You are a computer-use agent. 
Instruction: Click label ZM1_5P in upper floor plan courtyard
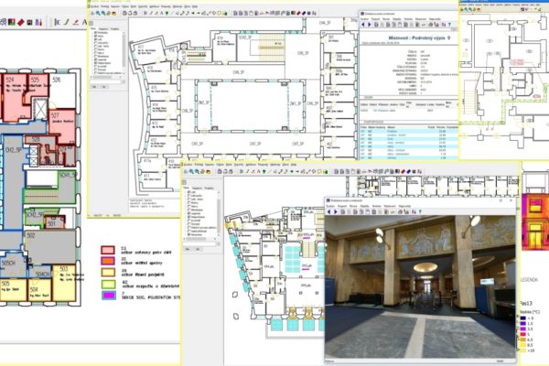point(296,103)
